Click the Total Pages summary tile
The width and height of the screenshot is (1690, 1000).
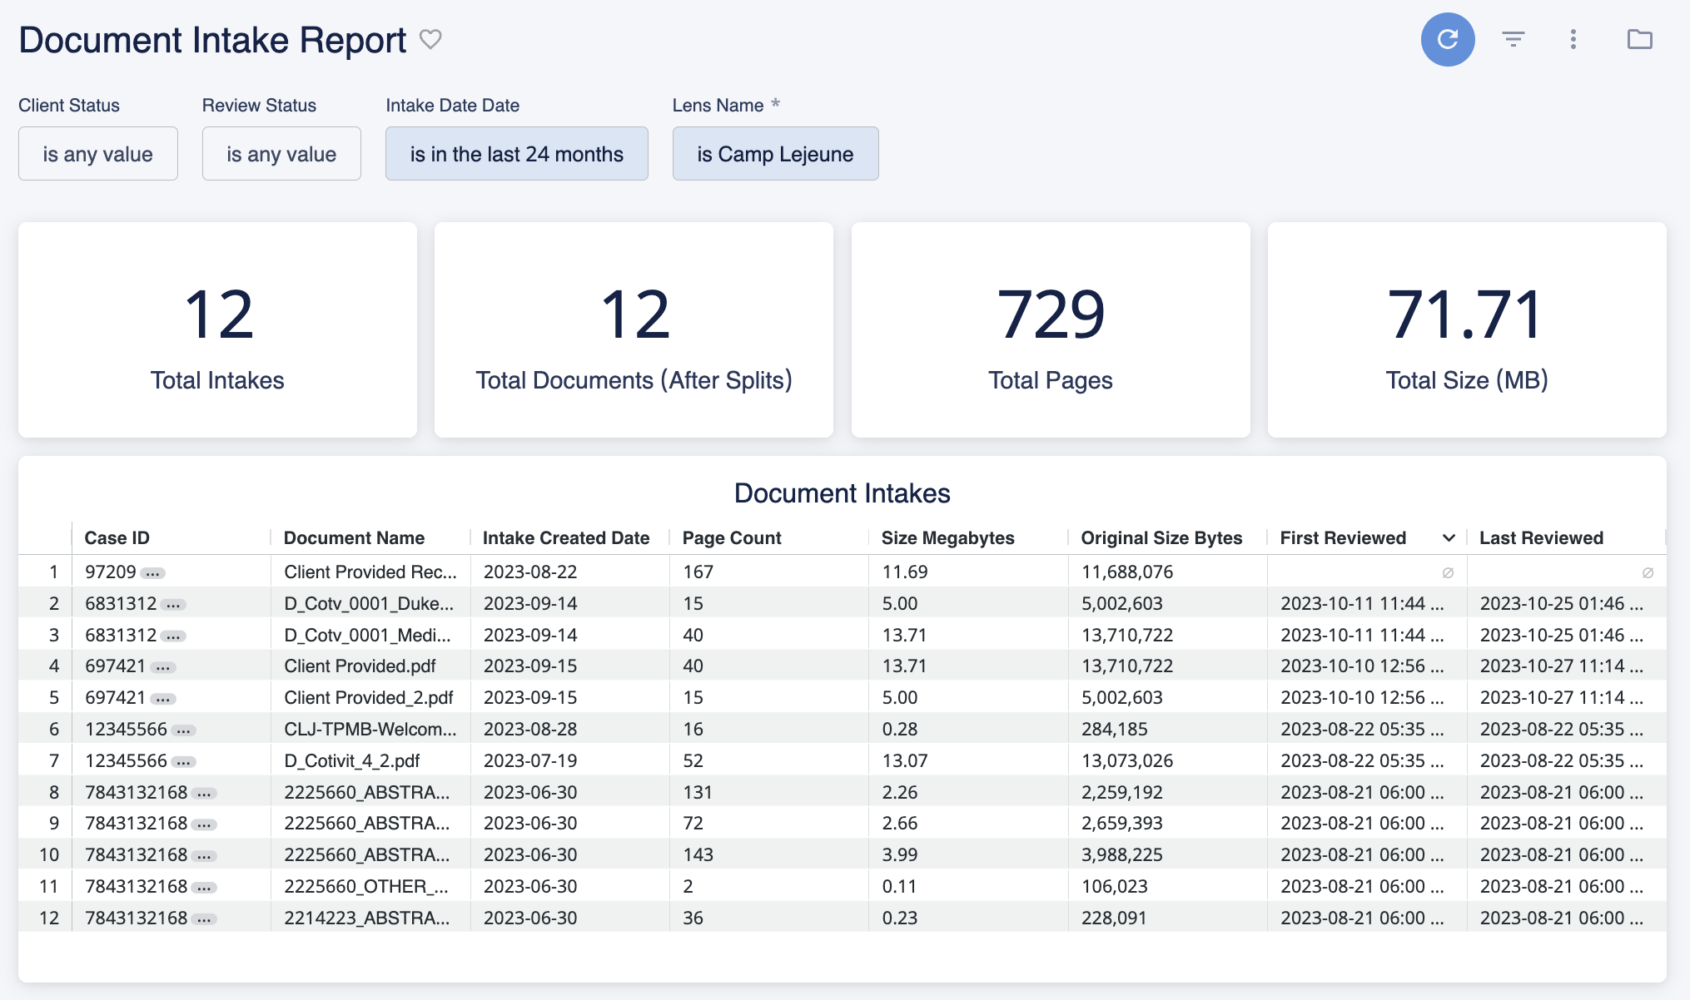(1051, 330)
